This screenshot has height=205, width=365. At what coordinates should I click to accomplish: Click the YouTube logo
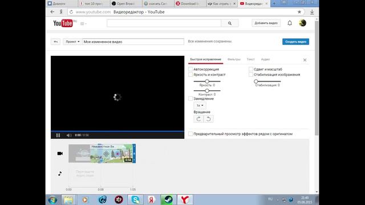pos(63,23)
